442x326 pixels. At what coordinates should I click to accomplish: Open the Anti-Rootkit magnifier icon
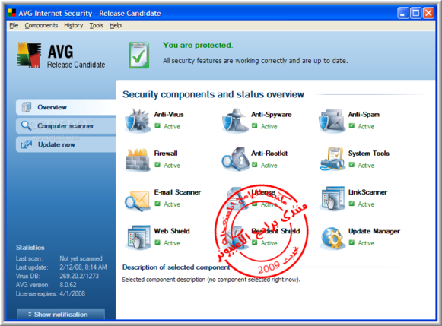(x=234, y=160)
